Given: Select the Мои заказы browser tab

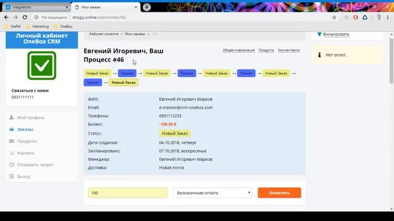Looking at the screenshot, I should (105, 7).
